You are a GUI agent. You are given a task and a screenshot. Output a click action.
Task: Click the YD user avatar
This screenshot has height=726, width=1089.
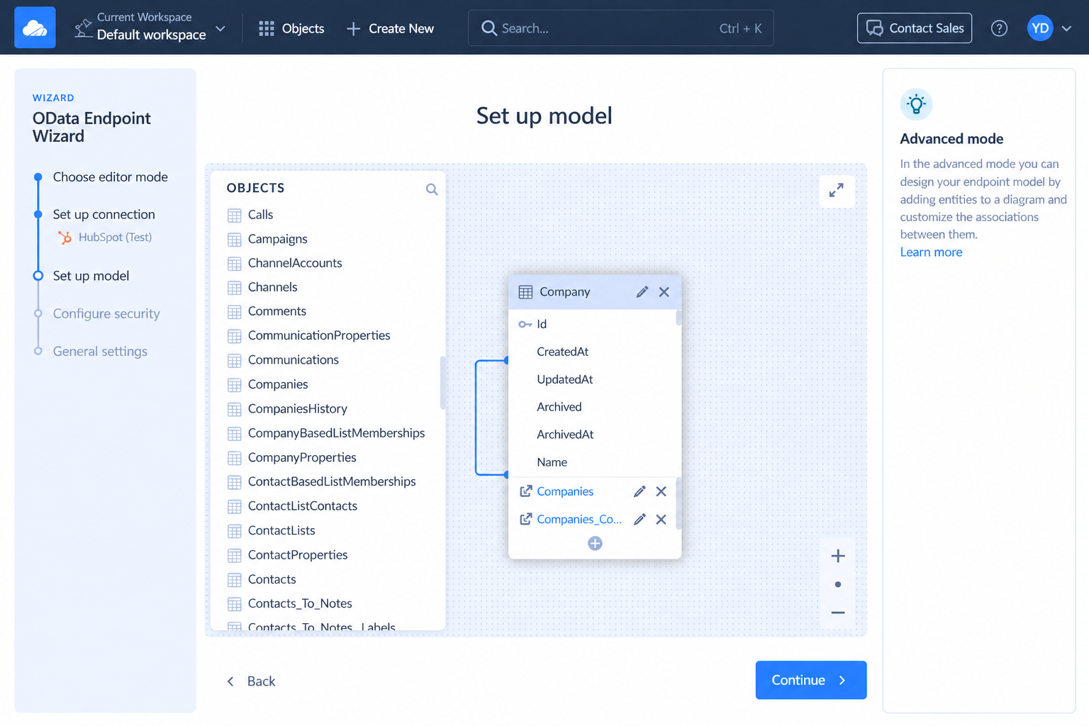tap(1040, 28)
